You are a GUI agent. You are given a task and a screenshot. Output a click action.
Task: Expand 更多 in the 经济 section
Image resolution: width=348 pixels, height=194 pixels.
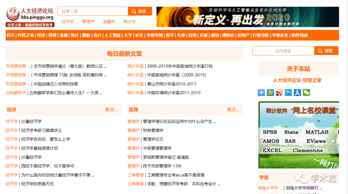point(111,110)
